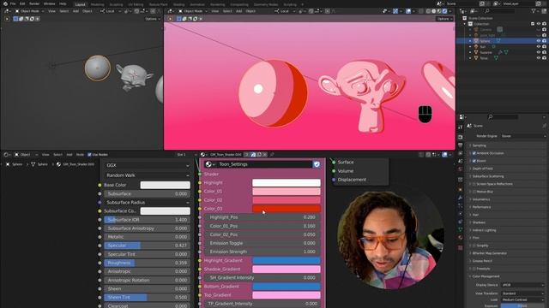Open the Node menu in node editor header
Screen dimensions: 549x308
80,154
